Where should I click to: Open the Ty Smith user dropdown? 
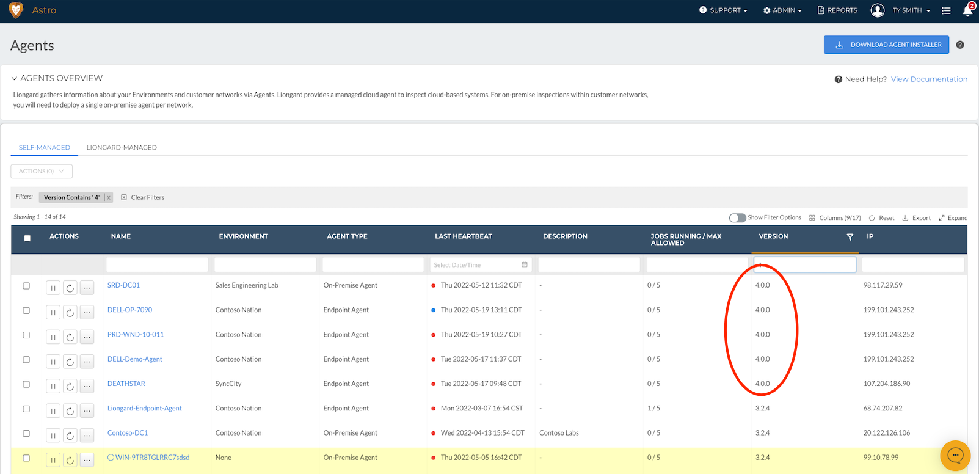[911, 10]
